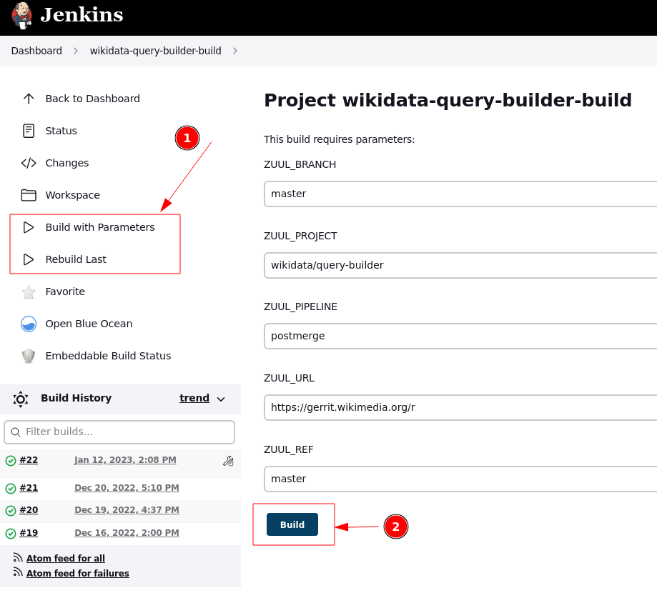
Task: Click the Build with Parameters play icon
Action: point(29,227)
